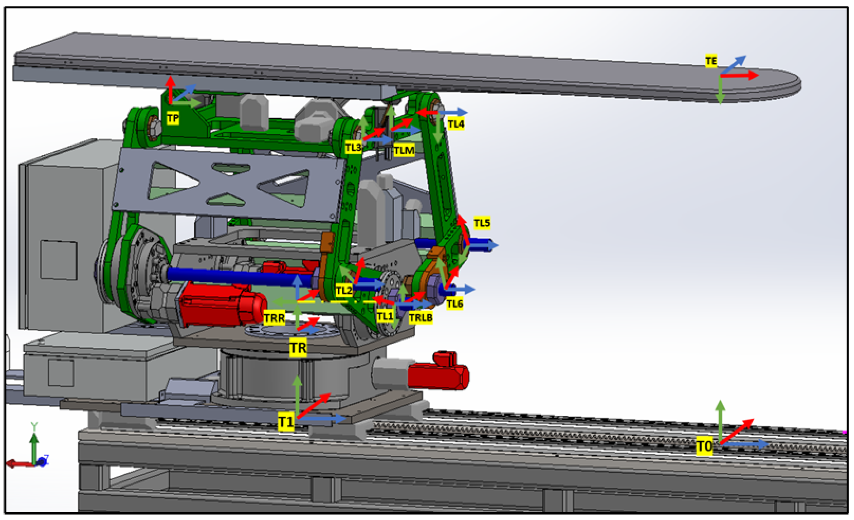Click the TP frame label
Viewport: 854px width, 520px height.
point(173,118)
